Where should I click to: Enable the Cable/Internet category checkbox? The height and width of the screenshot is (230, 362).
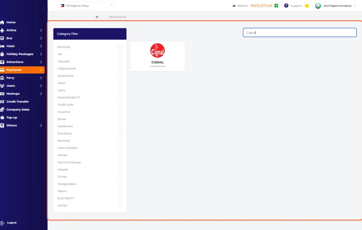pos(120,69)
